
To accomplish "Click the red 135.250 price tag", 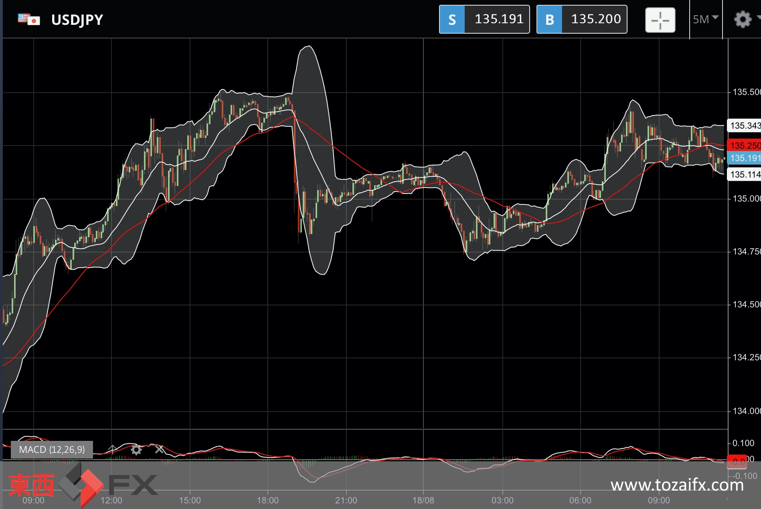I will click(744, 145).
